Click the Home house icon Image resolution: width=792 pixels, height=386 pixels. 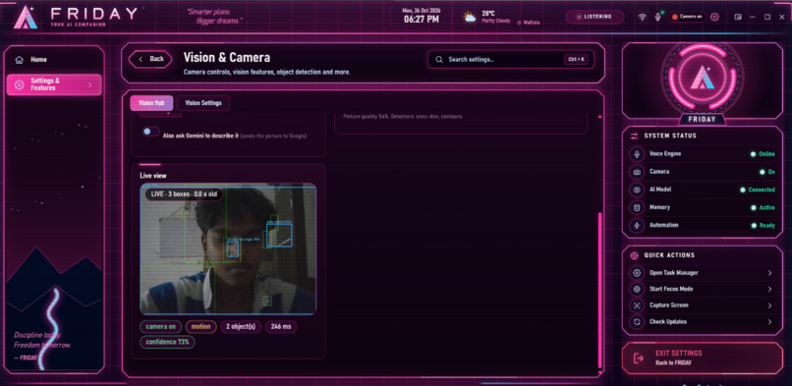click(20, 60)
